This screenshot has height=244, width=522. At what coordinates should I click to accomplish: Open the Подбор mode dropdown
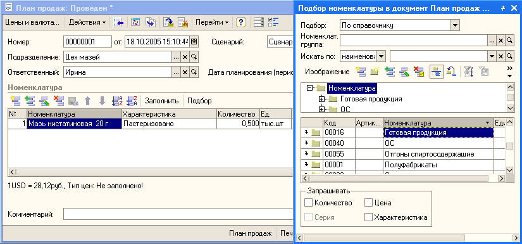(x=455, y=25)
